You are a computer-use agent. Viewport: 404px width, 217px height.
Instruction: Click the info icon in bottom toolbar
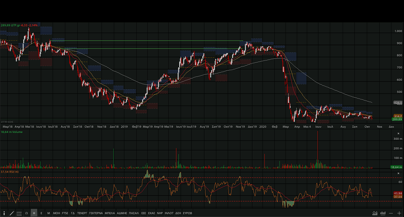[x=4, y=213]
